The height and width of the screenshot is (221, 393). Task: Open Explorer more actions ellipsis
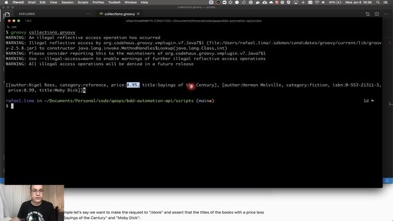(88, 14)
